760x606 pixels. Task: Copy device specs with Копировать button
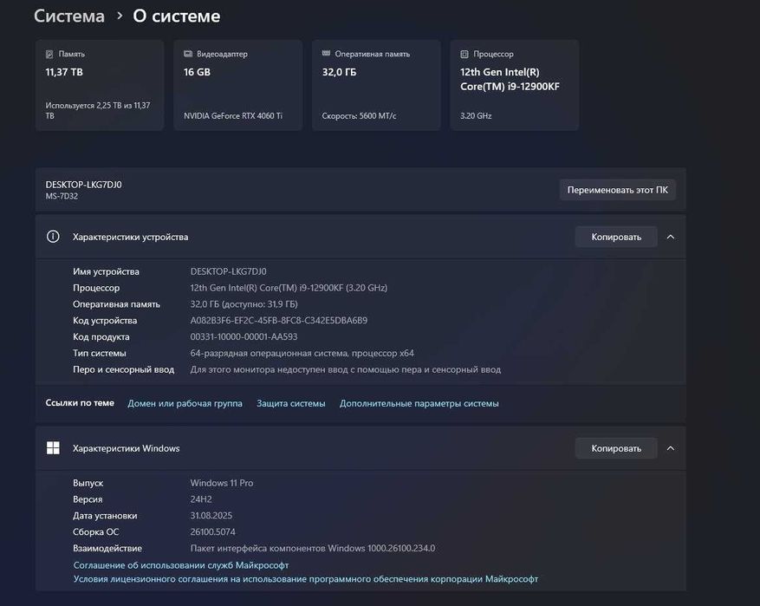pyautogui.click(x=616, y=237)
